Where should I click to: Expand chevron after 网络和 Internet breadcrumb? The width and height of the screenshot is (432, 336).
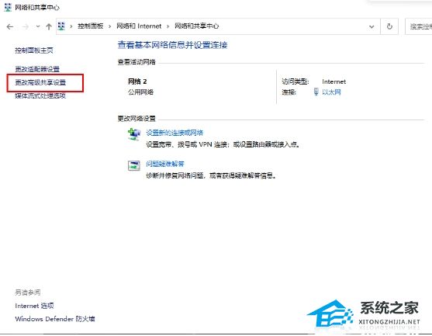[168, 26]
